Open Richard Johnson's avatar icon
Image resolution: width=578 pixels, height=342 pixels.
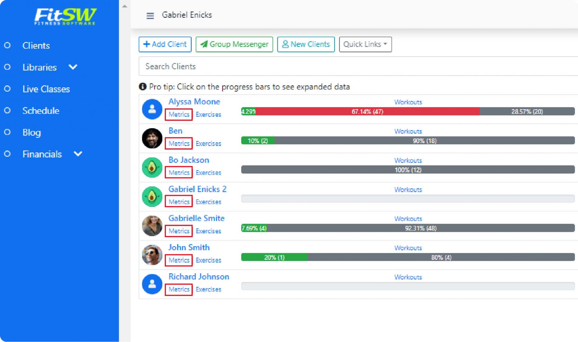click(152, 284)
